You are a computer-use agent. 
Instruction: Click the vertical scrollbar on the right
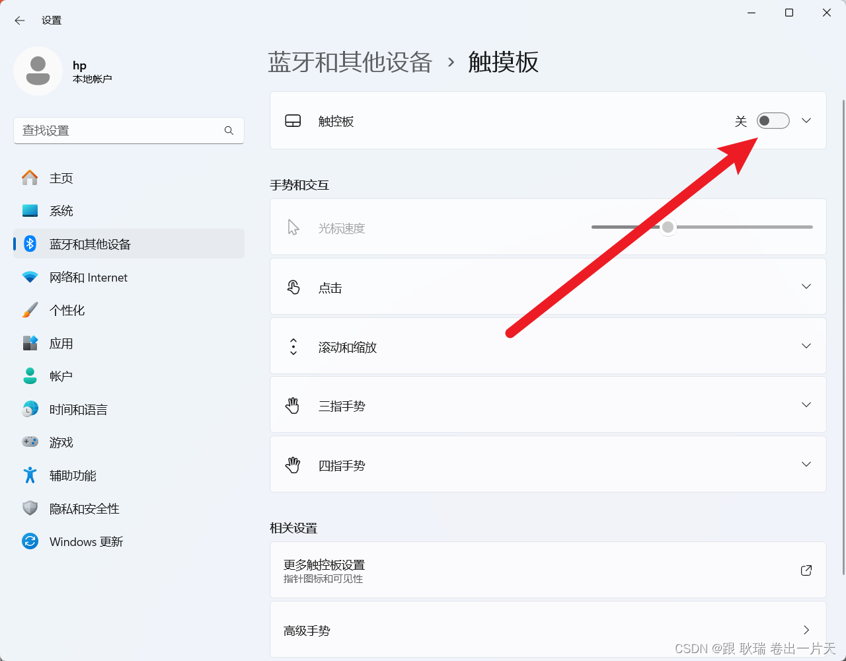click(x=843, y=337)
